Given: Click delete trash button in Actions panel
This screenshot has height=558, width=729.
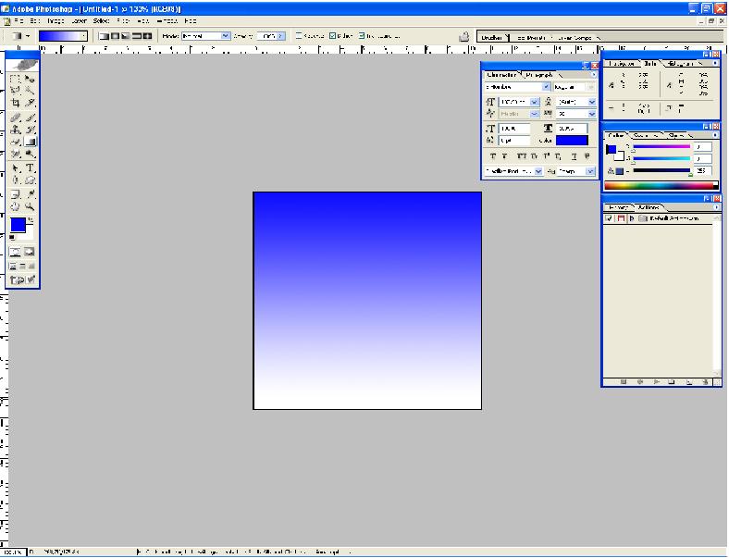Looking at the screenshot, I should click(705, 382).
